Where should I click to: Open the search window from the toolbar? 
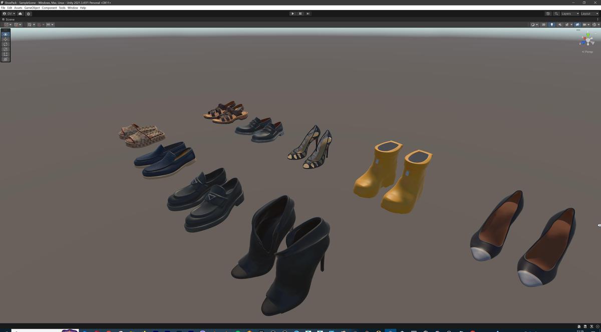(556, 14)
